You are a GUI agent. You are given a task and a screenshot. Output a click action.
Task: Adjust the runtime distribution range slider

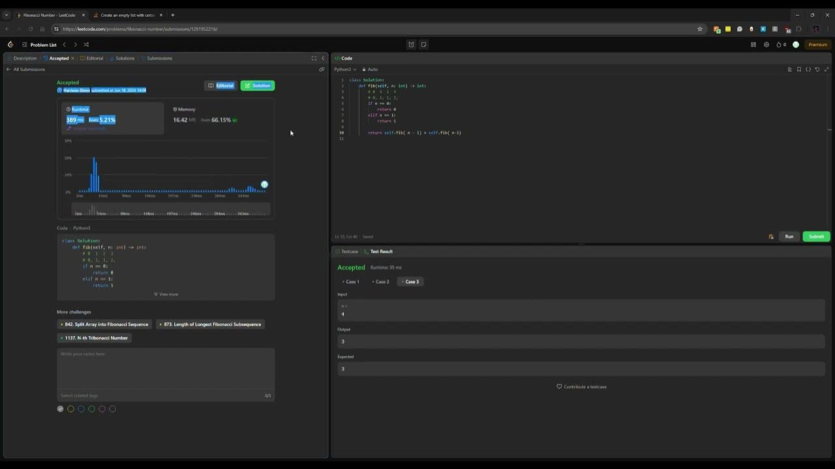171,210
